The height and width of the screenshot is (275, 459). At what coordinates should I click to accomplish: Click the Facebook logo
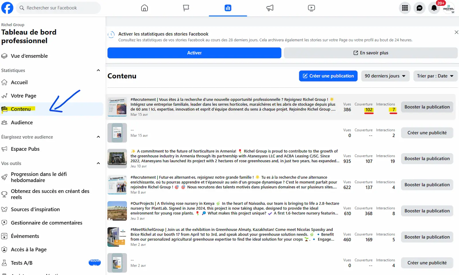click(7, 8)
